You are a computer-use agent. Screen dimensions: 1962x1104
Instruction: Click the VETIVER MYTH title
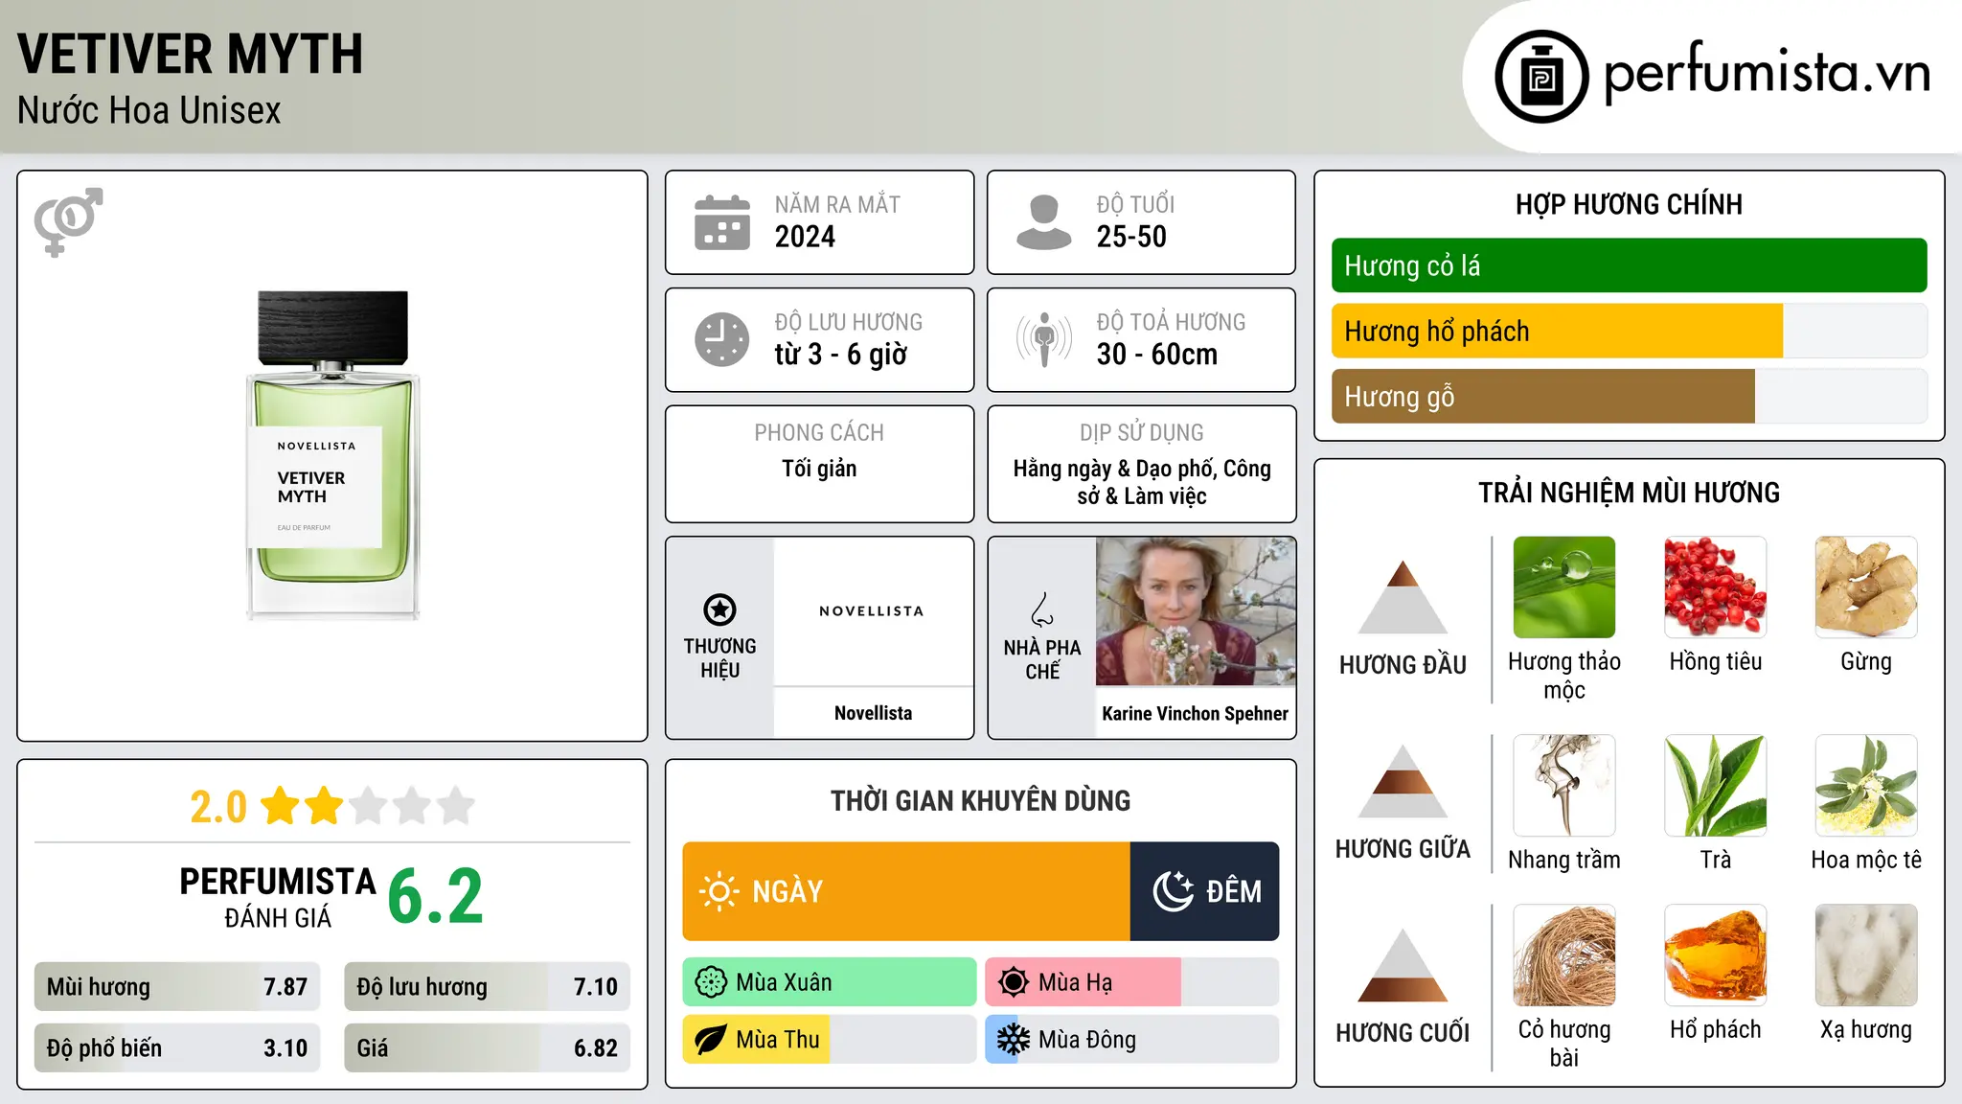click(x=190, y=54)
